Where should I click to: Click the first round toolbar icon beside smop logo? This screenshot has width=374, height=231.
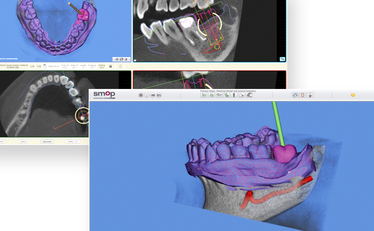click(x=141, y=95)
